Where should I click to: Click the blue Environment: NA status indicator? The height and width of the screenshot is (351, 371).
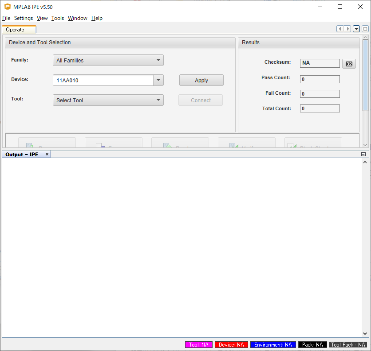pos(273,345)
